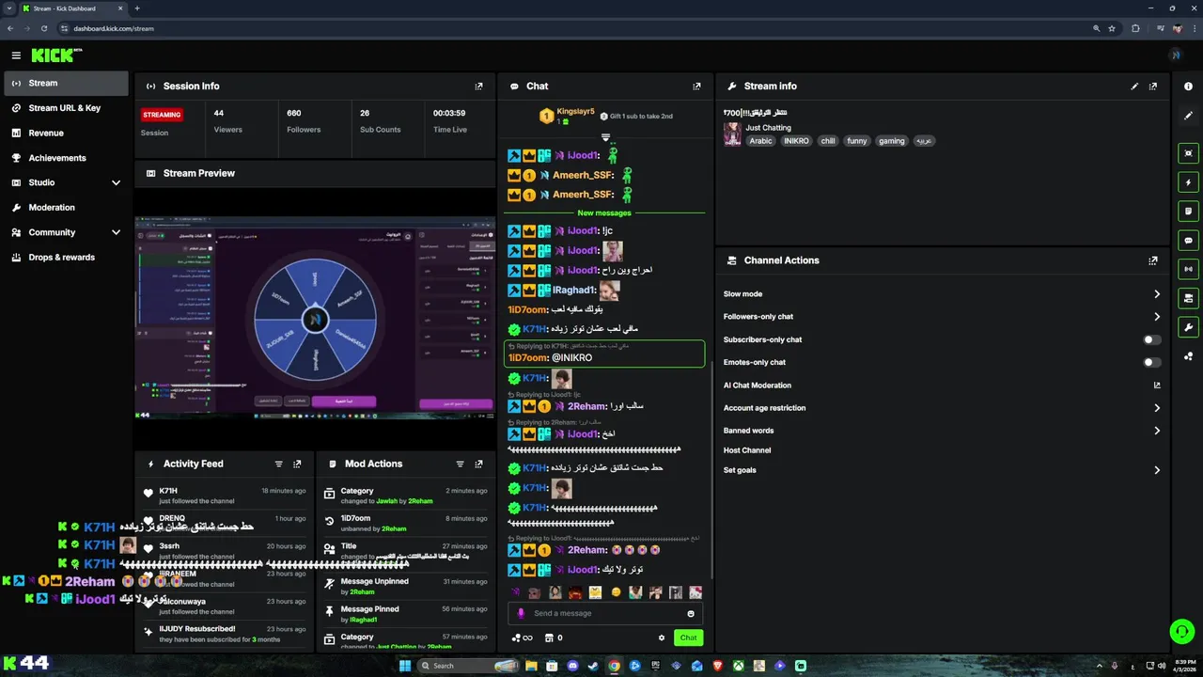Open Drops & rewards page
The width and height of the screenshot is (1203, 677).
pyautogui.click(x=66, y=257)
